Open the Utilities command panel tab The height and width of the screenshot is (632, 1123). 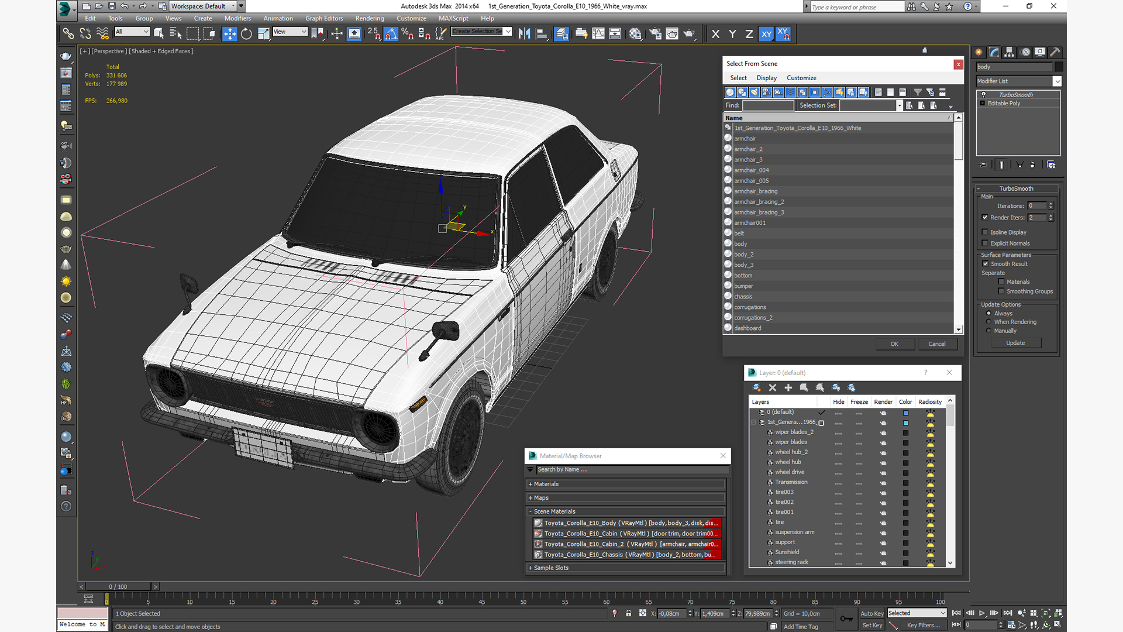click(x=1055, y=52)
